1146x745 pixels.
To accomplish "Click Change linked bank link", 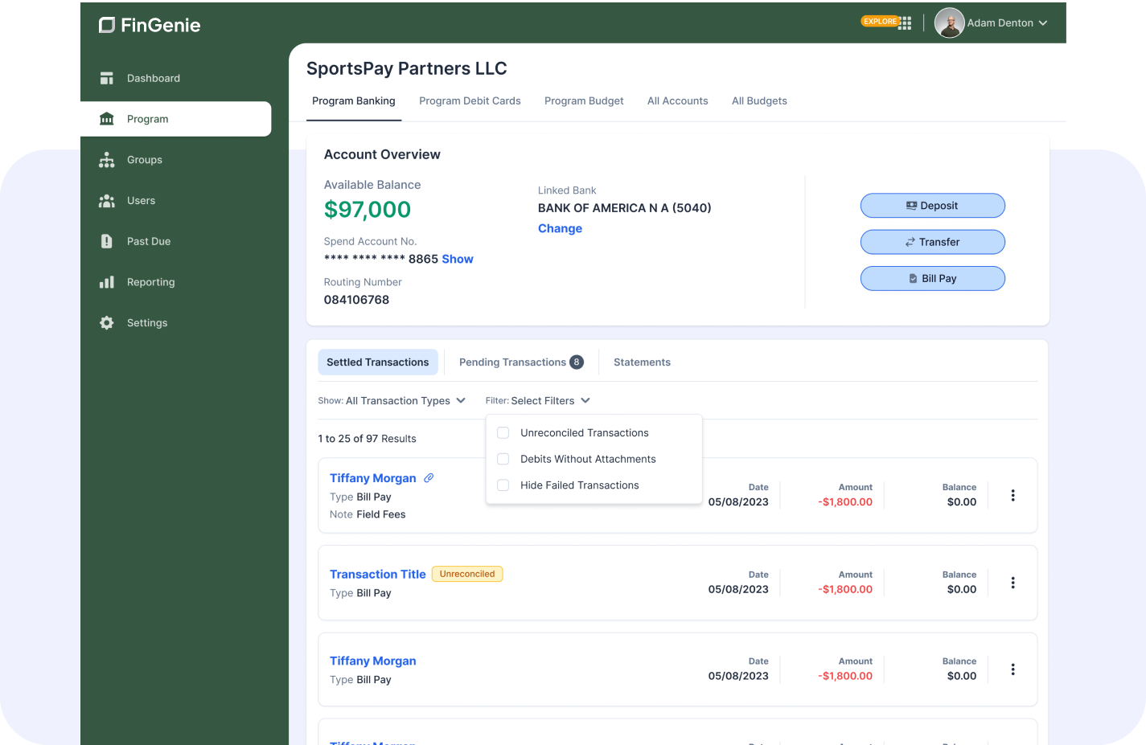I will (x=560, y=228).
